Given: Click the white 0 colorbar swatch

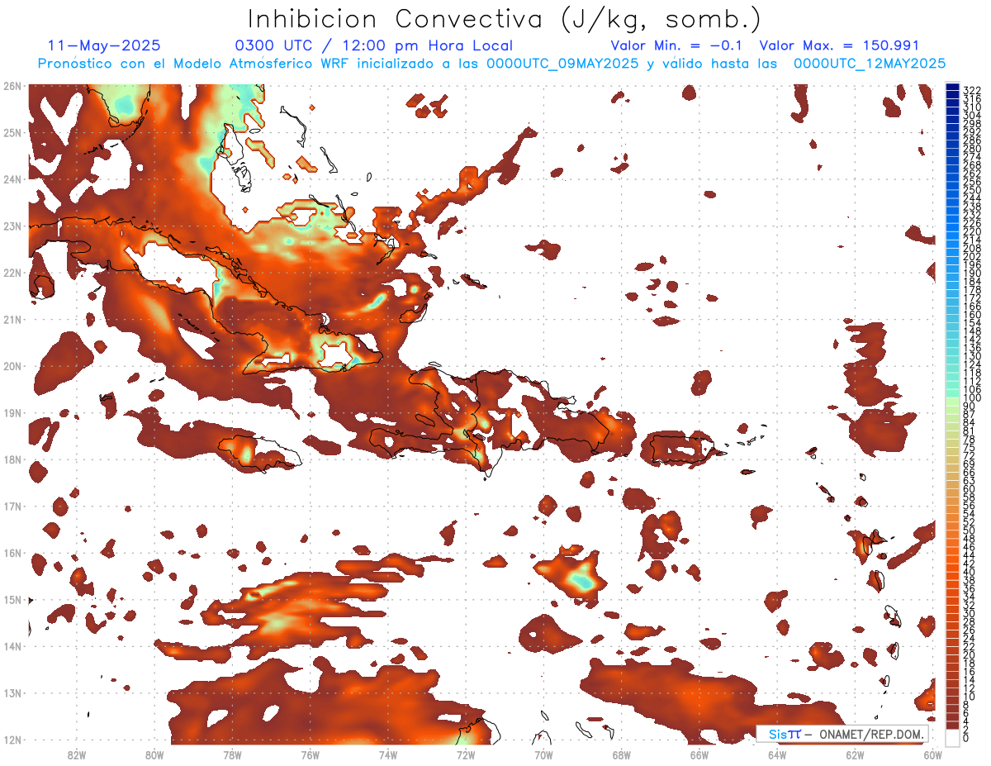Looking at the screenshot, I should tap(953, 739).
